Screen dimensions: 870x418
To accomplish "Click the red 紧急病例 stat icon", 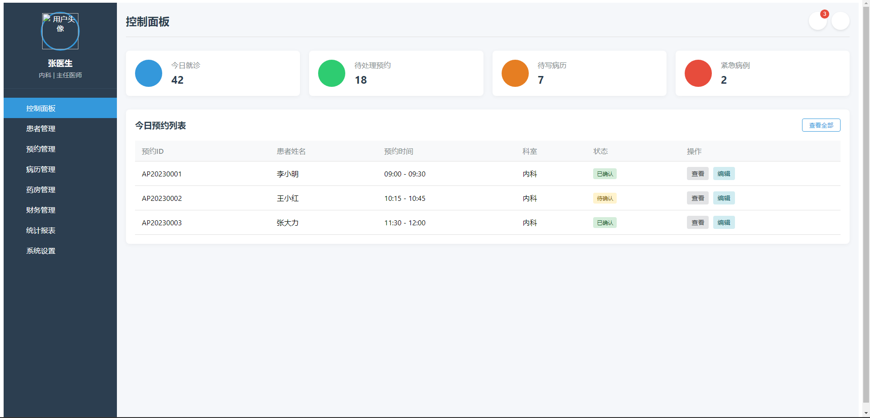I will point(698,73).
